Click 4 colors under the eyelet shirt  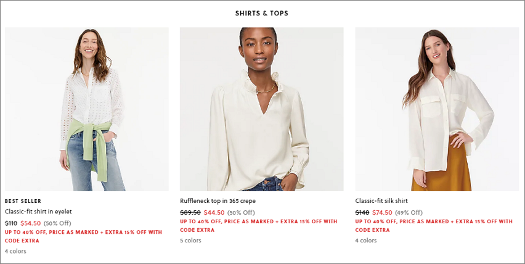(x=15, y=251)
